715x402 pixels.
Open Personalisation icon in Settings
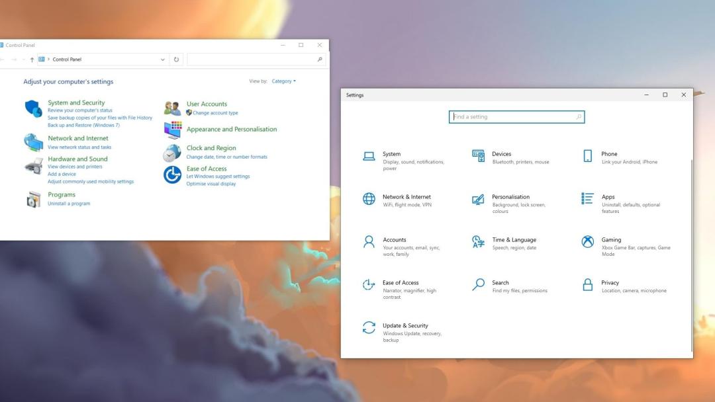tap(478, 200)
